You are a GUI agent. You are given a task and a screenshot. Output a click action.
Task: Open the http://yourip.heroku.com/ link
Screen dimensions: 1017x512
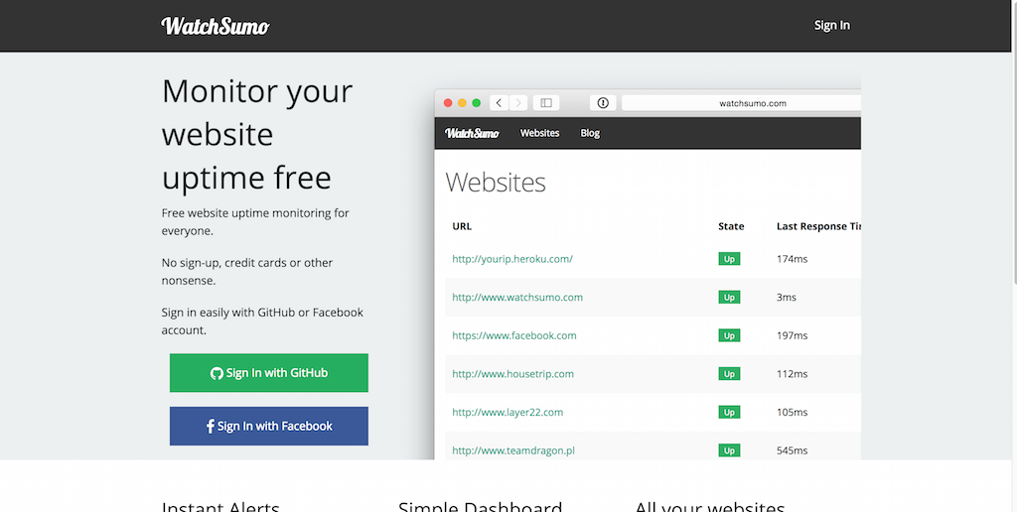click(512, 259)
